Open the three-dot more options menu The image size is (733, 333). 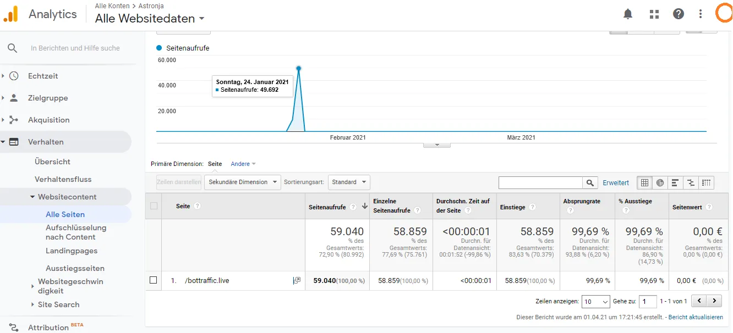pyautogui.click(x=701, y=14)
